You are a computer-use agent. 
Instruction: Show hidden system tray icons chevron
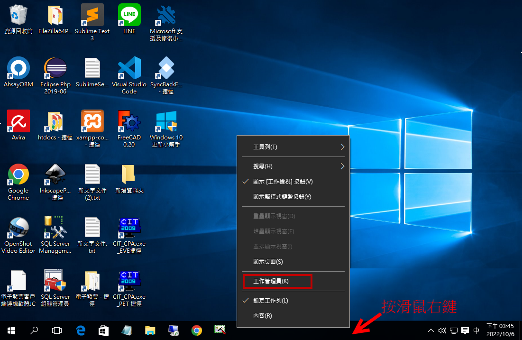tap(430, 330)
